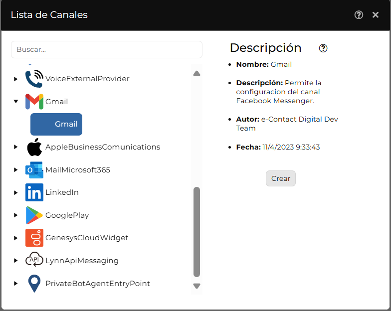391x311 pixels.
Task: Open the help icon beside Descripción
Action: 323,48
